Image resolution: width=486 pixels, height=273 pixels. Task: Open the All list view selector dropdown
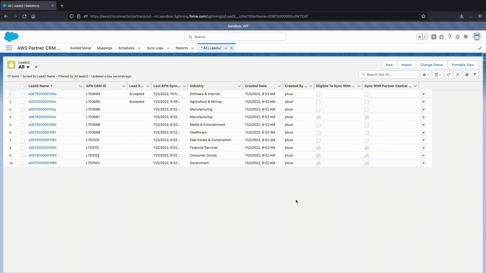click(28, 67)
